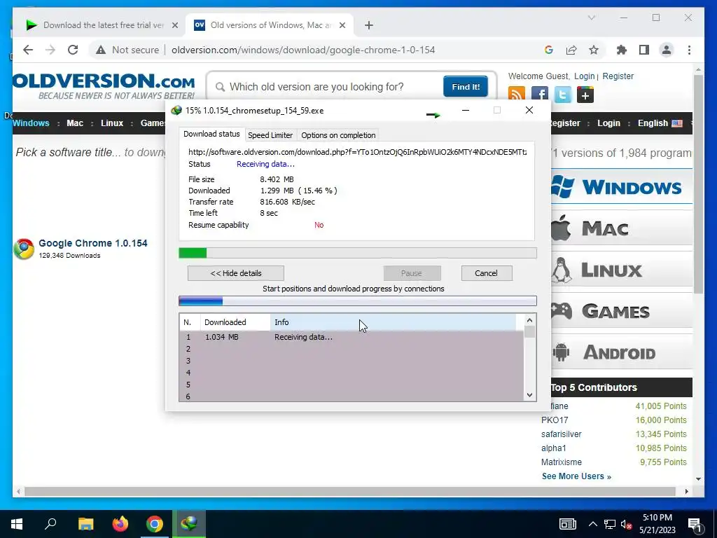Close the 'Old versions of Windows' tab
This screenshot has width=717, height=538.
[x=343, y=25]
